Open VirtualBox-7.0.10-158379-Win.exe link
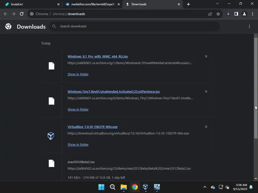Image resolution: width=258 pixels, height=193 pixels. pos(92,127)
